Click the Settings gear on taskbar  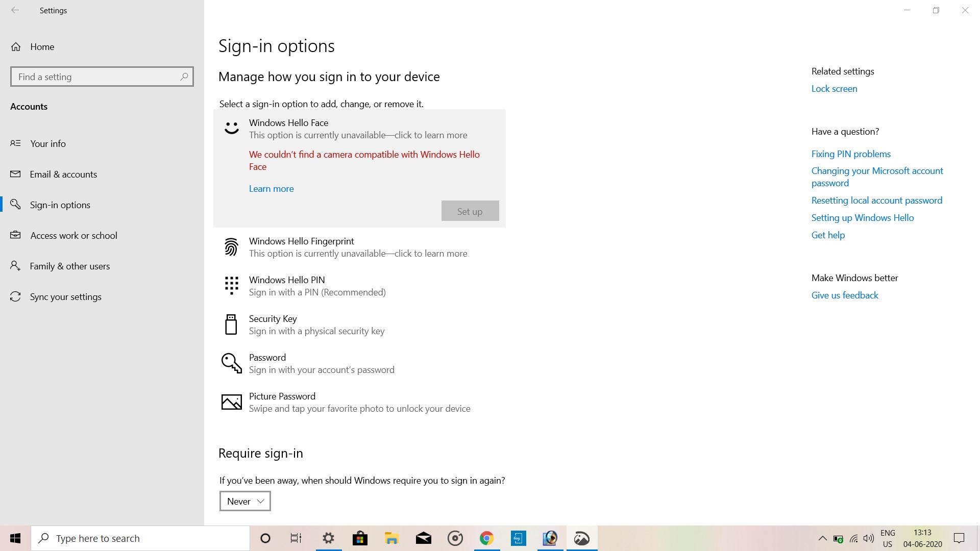pos(329,538)
